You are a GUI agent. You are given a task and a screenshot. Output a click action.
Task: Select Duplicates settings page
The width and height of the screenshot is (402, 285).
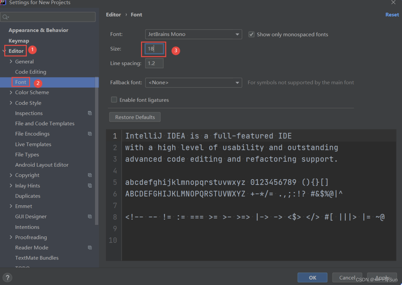click(x=28, y=196)
